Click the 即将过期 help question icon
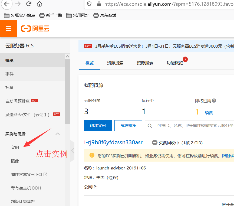 pyautogui.click(x=214, y=101)
